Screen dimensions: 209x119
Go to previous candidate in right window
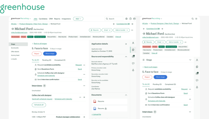pyautogui.click(x=144, y=29)
